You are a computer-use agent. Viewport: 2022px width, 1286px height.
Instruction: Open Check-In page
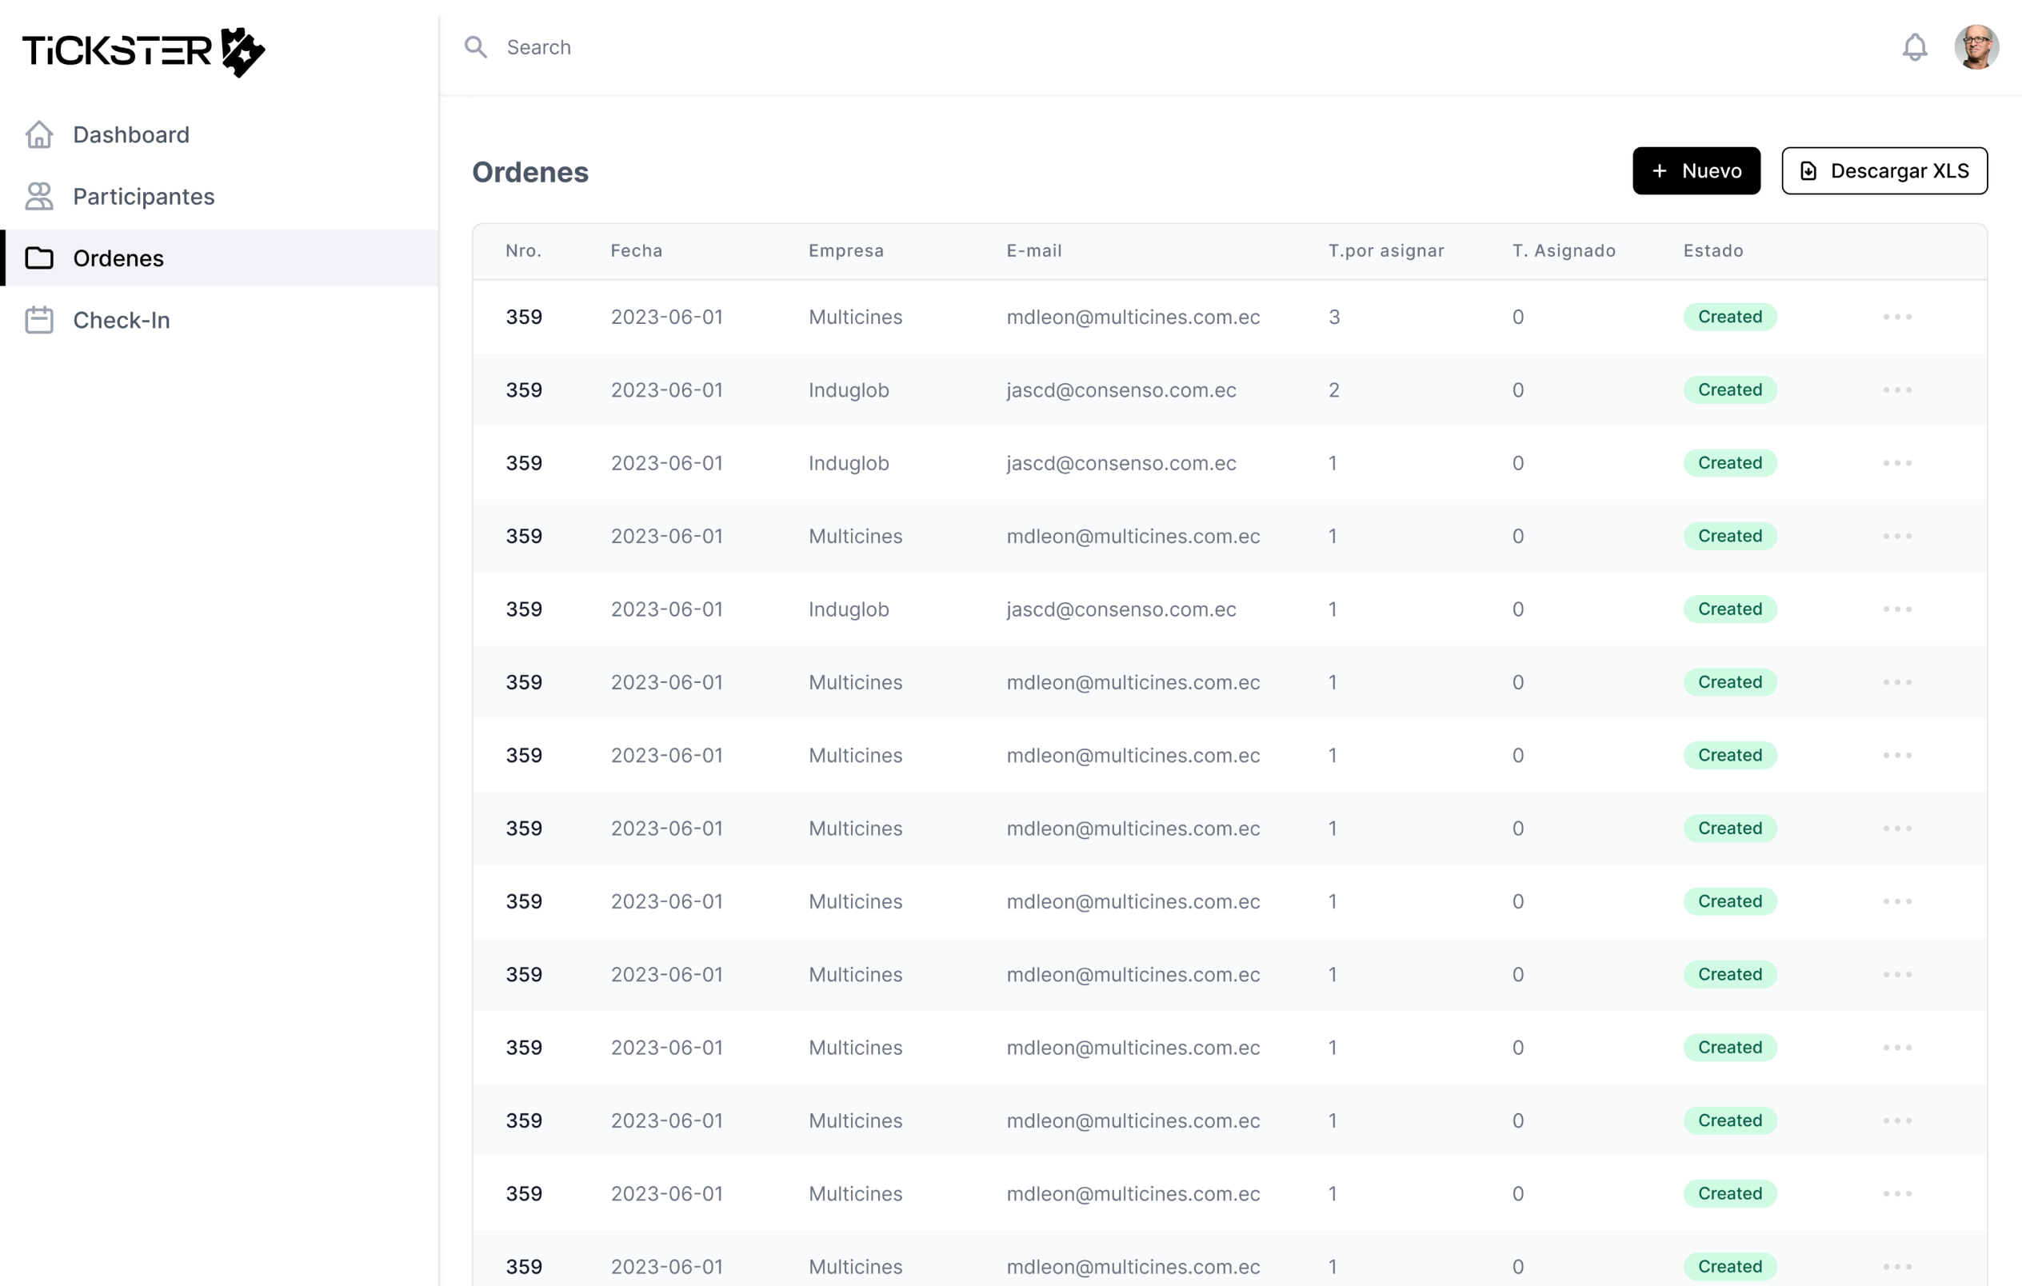[x=219, y=320]
